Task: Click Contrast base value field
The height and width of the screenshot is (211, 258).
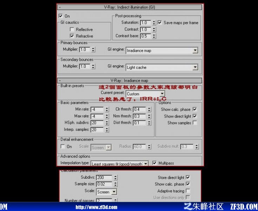Action: coord(146,36)
